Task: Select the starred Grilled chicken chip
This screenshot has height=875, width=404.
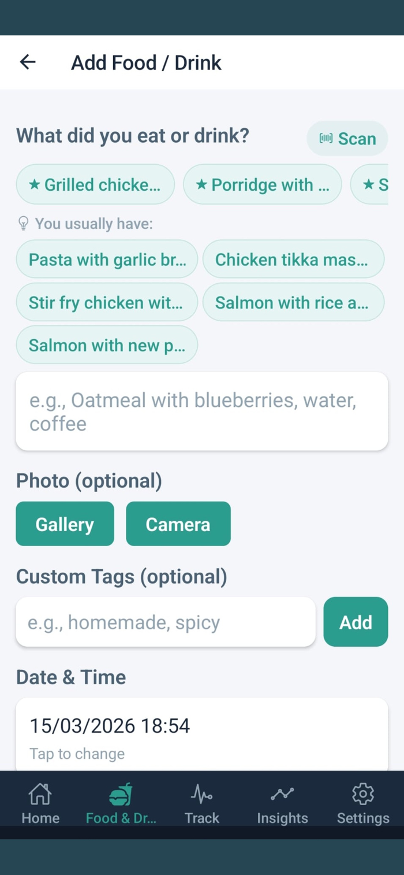Action: pyautogui.click(x=95, y=184)
